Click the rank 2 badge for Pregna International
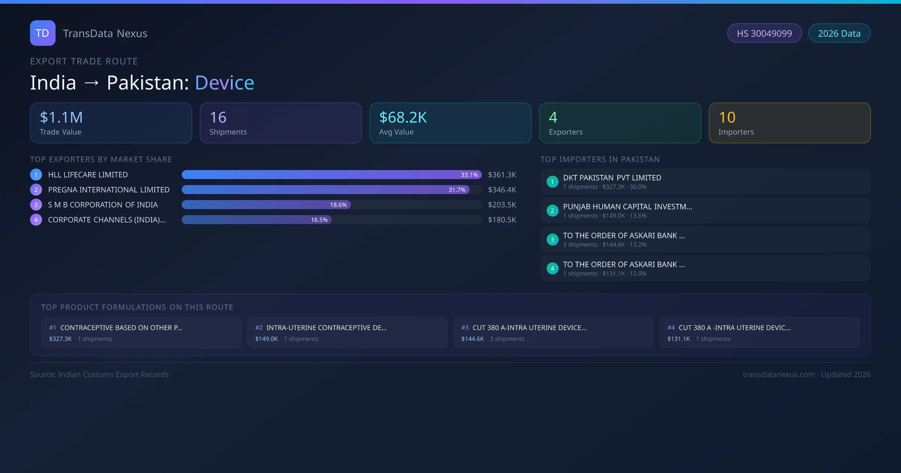The width and height of the screenshot is (901, 473). [x=36, y=190]
